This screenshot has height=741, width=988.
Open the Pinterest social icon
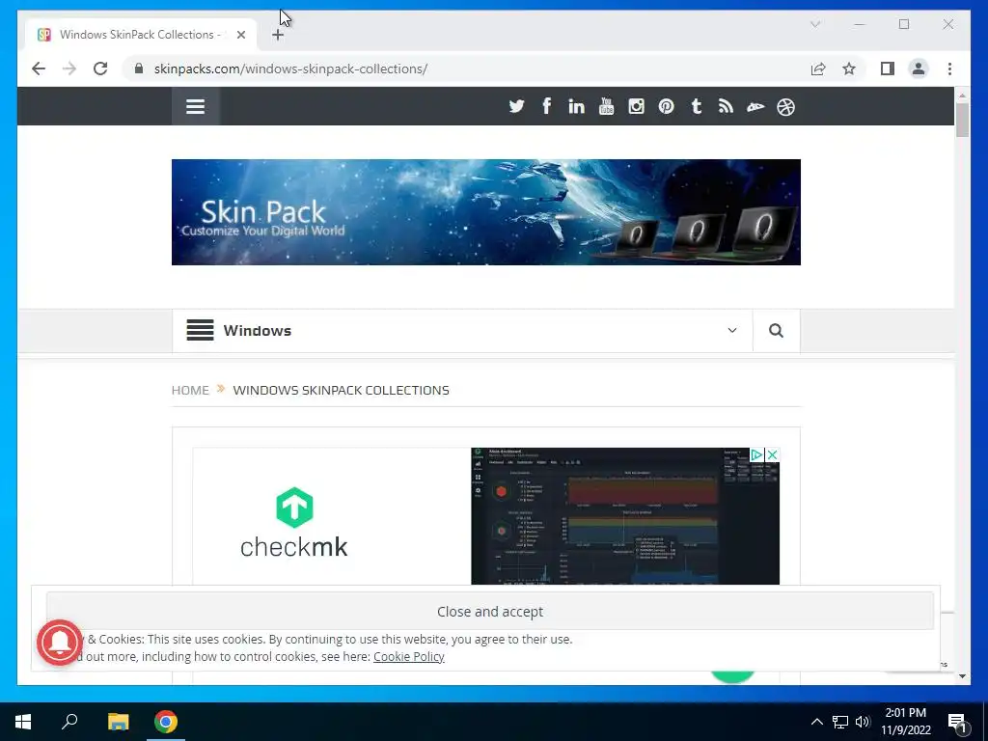[666, 106]
